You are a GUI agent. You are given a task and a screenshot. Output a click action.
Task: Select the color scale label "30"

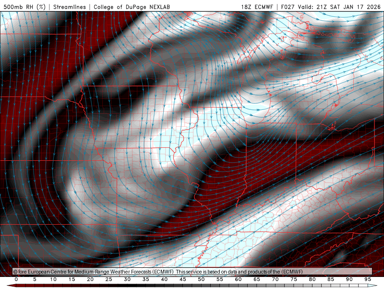[127, 279]
